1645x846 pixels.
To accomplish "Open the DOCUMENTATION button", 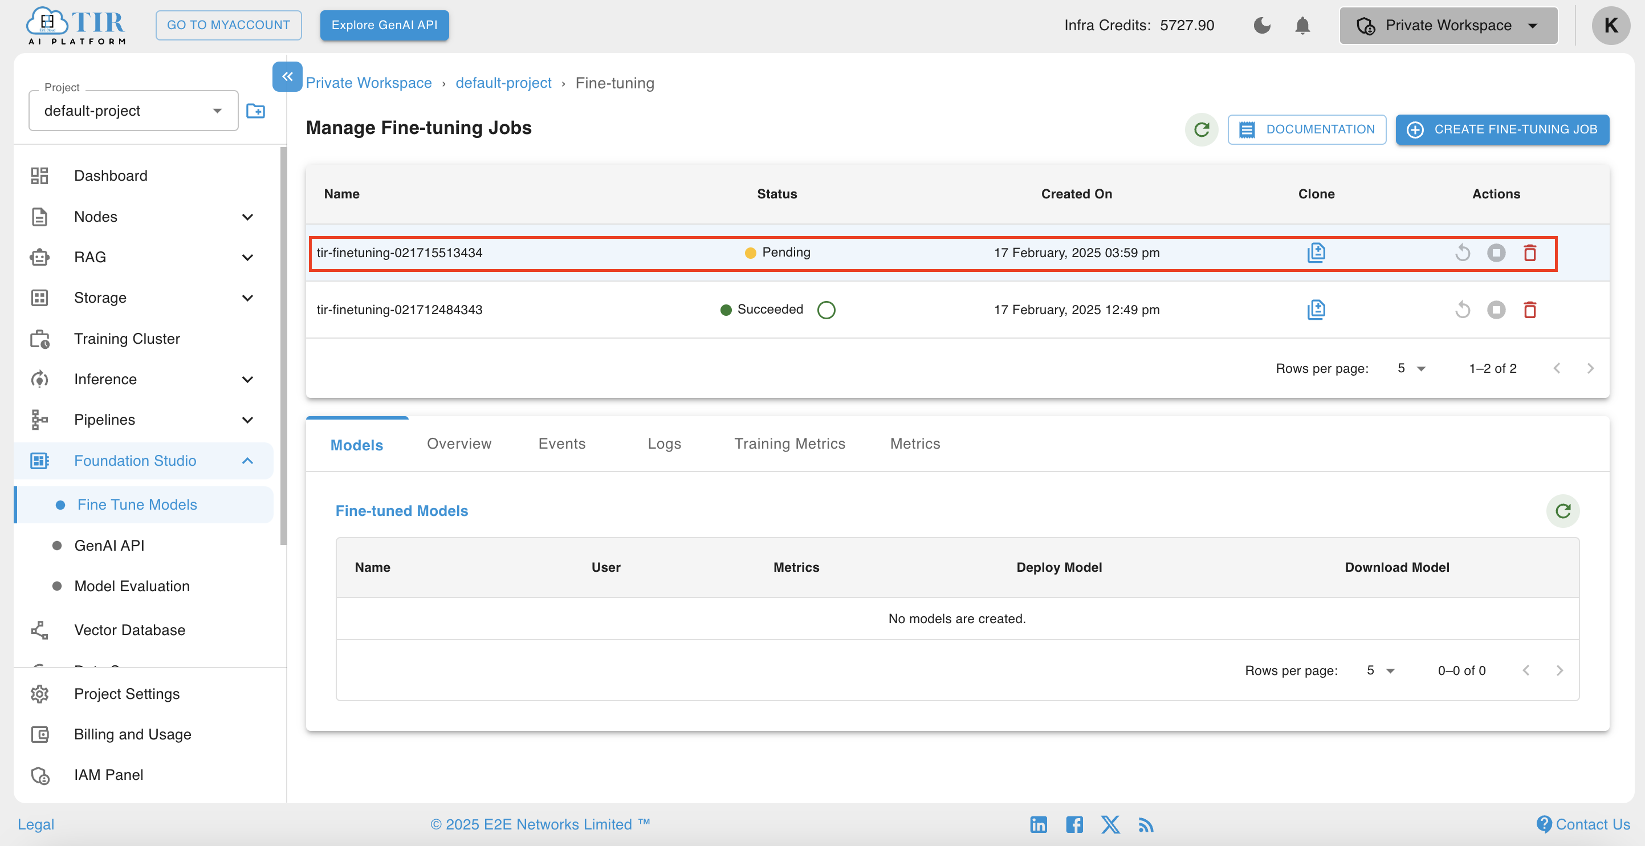I will click(x=1306, y=129).
